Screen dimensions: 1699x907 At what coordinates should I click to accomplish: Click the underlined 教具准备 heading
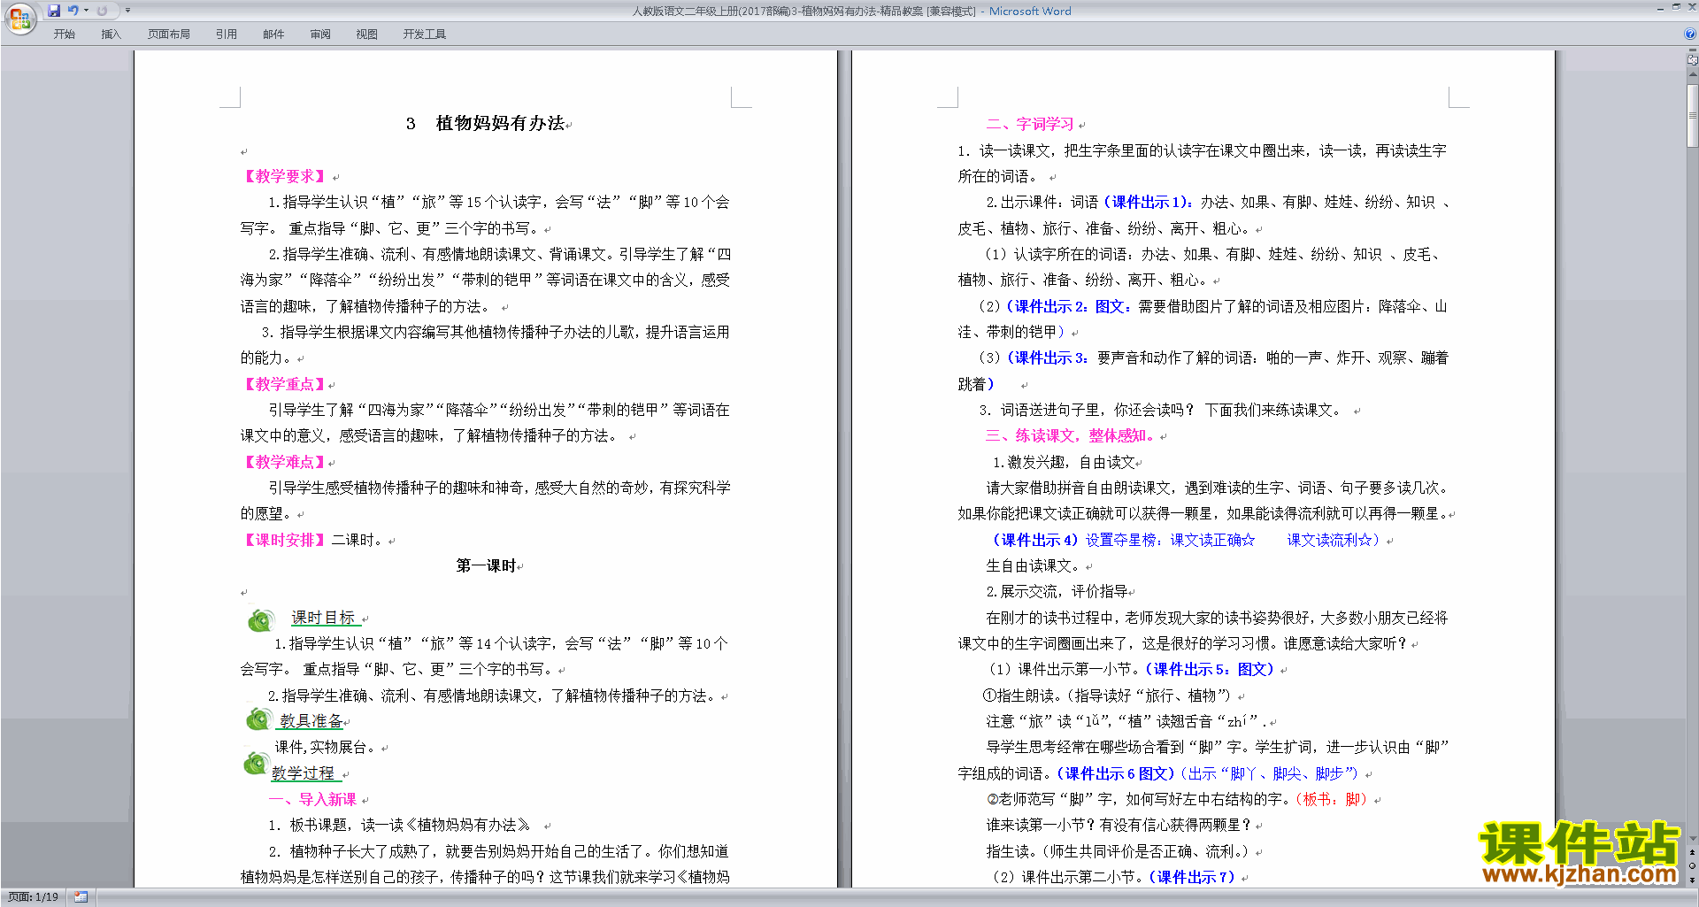coord(311,721)
